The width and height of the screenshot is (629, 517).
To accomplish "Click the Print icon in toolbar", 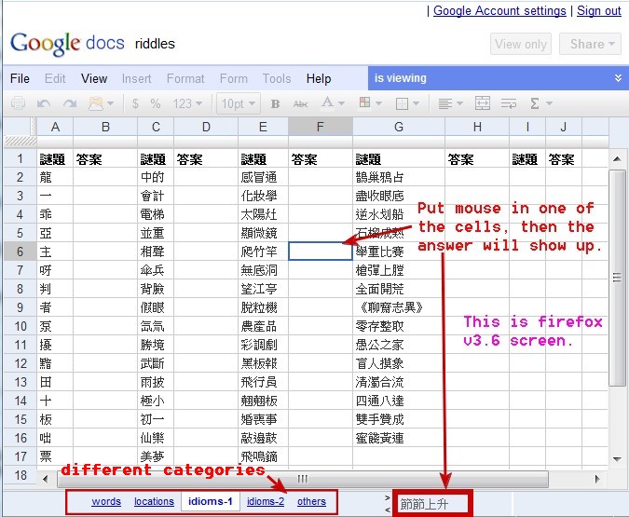I will (x=18, y=103).
